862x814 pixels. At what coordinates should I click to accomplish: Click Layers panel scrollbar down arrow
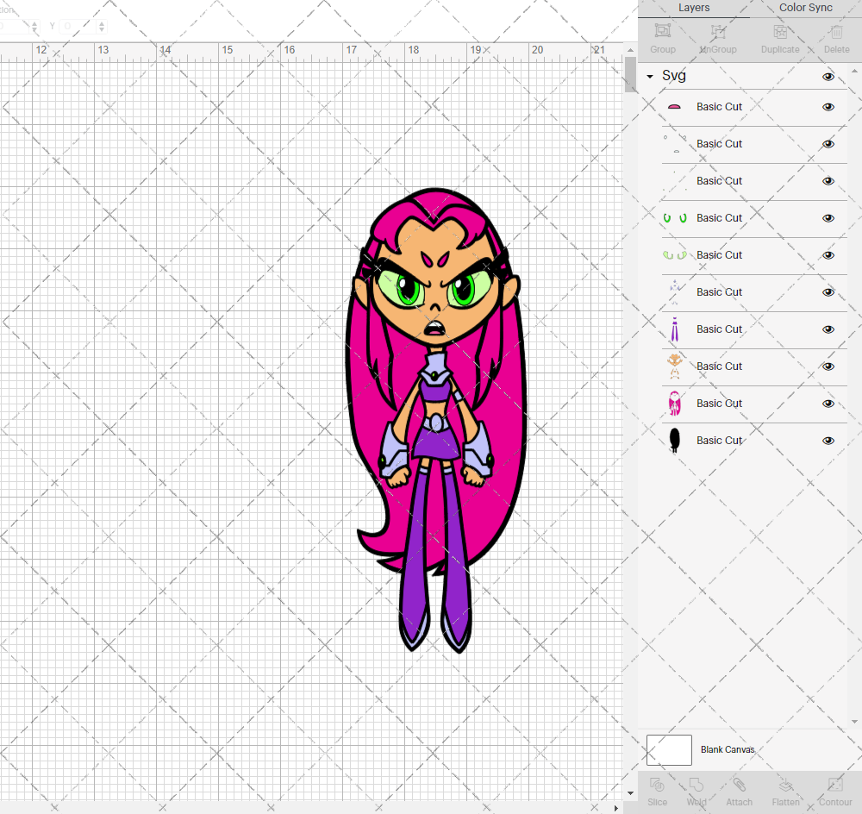tap(854, 722)
